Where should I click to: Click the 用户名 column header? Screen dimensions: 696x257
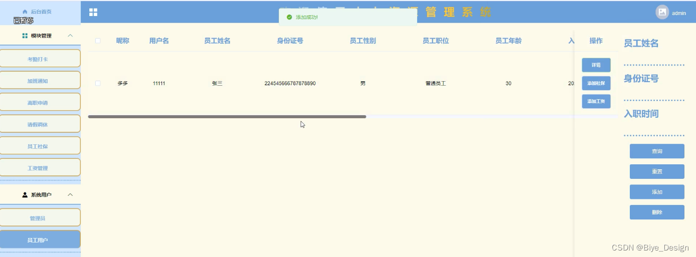pyautogui.click(x=159, y=41)
